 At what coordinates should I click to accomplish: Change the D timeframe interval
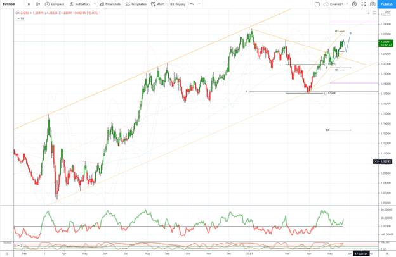coord(29,4)
